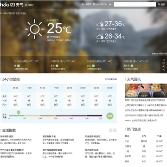Click green air quality badge for 07月26日
The image size is (167, 167).
tap(18, 66)
